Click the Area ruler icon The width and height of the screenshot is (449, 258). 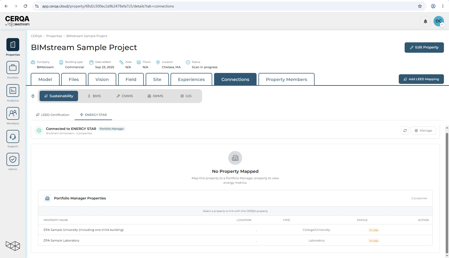(x=121, y=62)
